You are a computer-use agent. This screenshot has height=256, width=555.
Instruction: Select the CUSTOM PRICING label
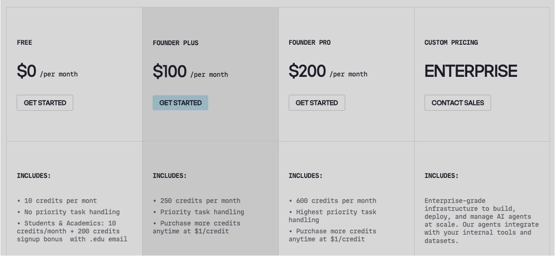coord(451,43)
